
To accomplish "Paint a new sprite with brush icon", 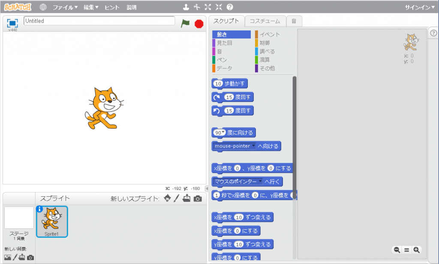I will pos(176,198).
